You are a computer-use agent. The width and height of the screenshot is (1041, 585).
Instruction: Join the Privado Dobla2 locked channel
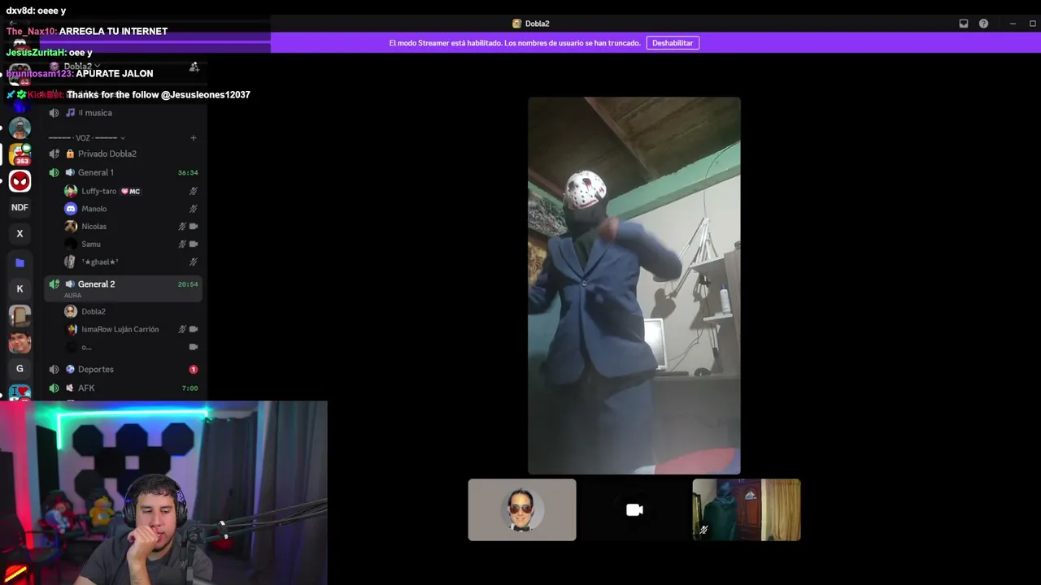tap(124, 154)
